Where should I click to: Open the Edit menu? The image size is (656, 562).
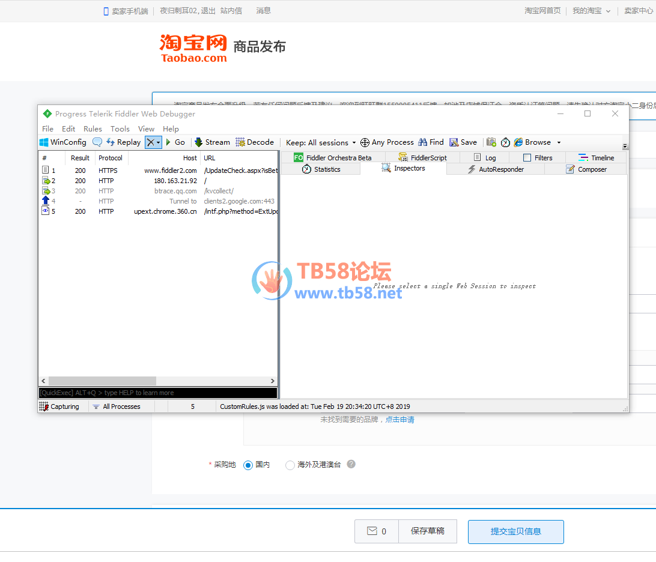pyautogui.click(x=68, y=128)
